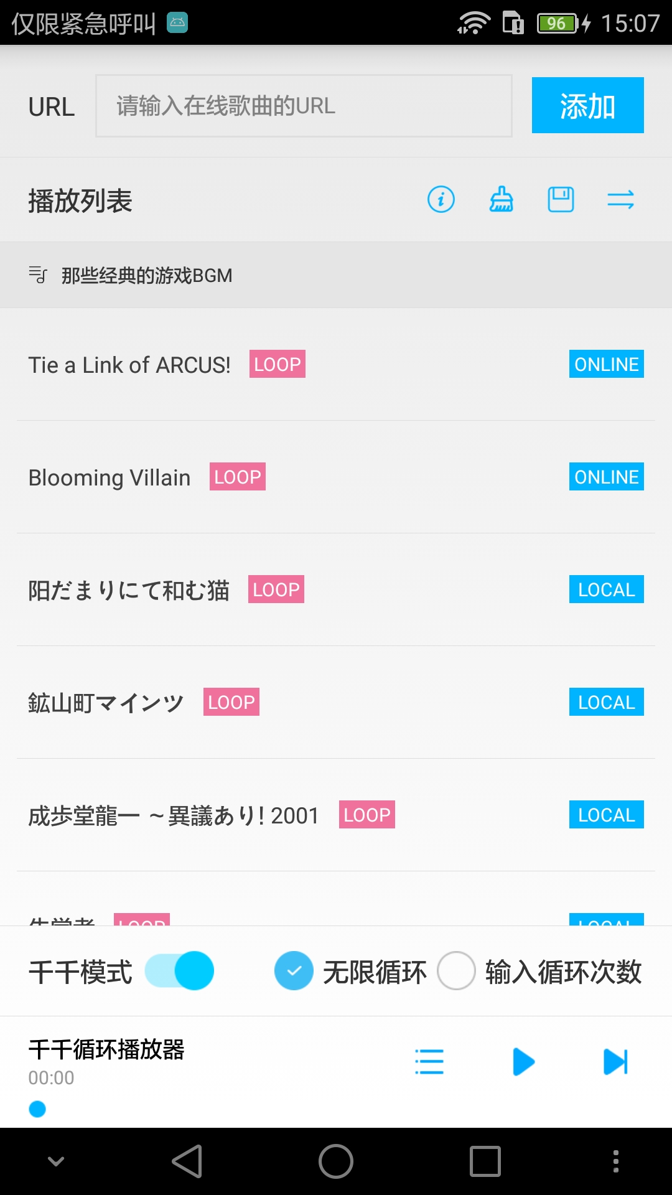
Task: Open the playlist info icon
Action: click(x=441, y=200)
